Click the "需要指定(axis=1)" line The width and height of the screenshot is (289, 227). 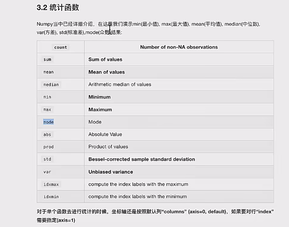click(x=56, y=220)
